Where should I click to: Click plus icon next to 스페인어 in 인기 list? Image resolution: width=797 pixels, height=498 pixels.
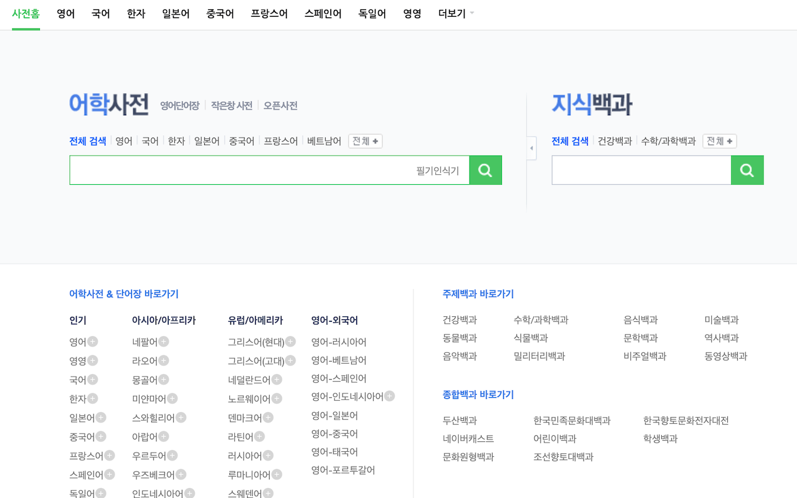point(110,474)
